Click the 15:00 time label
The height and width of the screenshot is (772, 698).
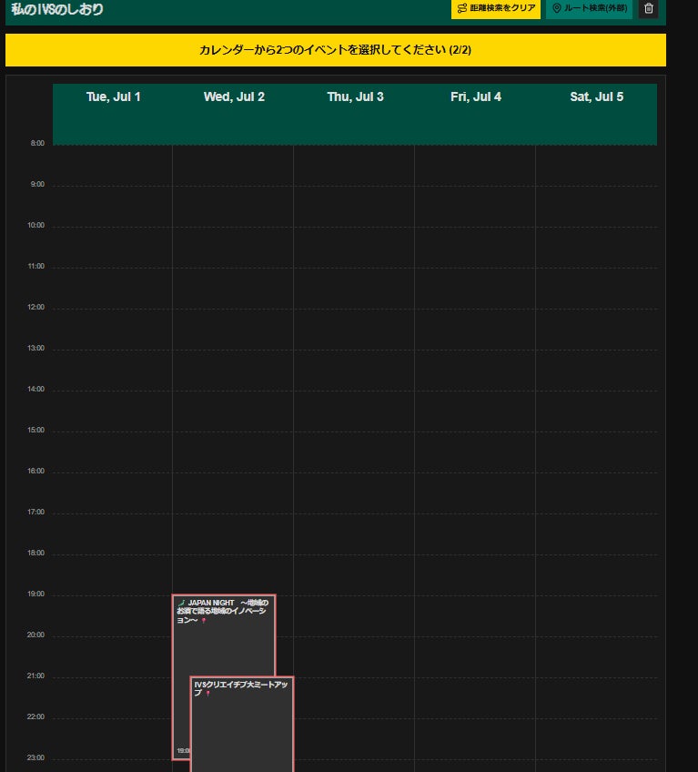click(35, 430)
